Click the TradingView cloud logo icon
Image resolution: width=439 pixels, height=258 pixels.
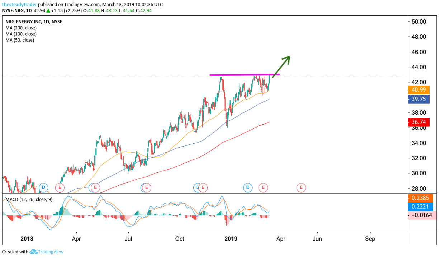pos(33,252)
